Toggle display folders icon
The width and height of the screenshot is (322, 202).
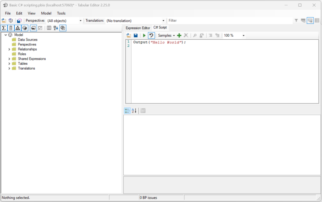[33, 28]
